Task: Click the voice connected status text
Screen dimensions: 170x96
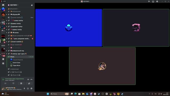Action: tap(14, 79)
